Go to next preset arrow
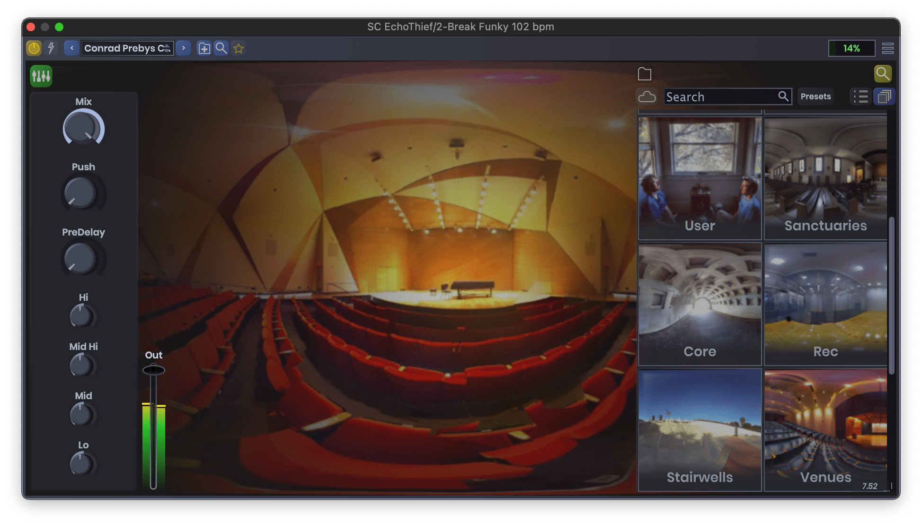 pos(183,48)
